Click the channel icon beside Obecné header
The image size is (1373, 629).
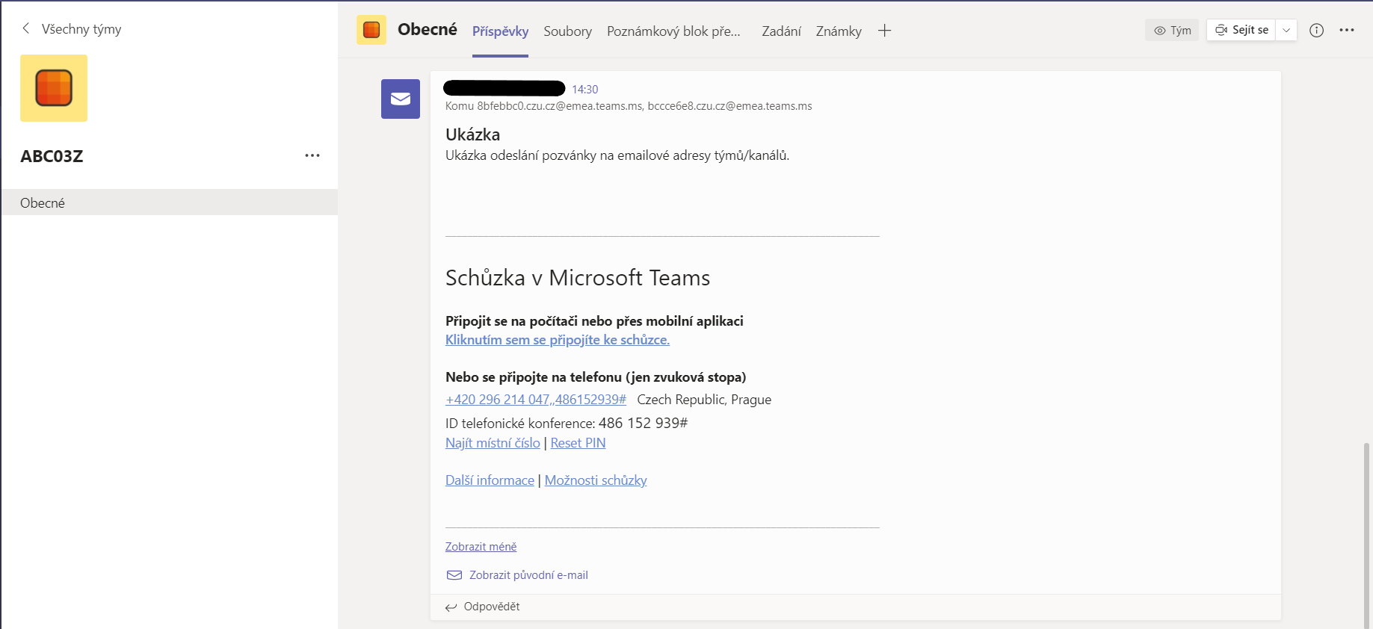(371, 30)
